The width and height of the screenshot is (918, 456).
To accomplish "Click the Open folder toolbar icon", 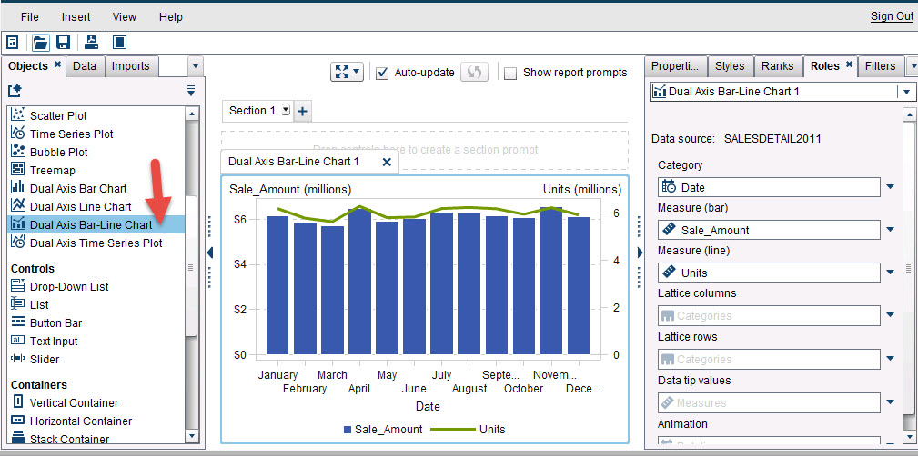I will point(41,42).
